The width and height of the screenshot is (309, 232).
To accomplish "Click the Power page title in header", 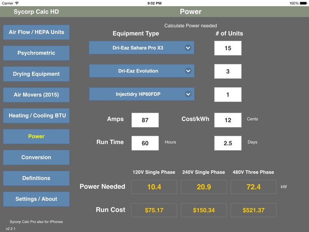I will 191,12.
